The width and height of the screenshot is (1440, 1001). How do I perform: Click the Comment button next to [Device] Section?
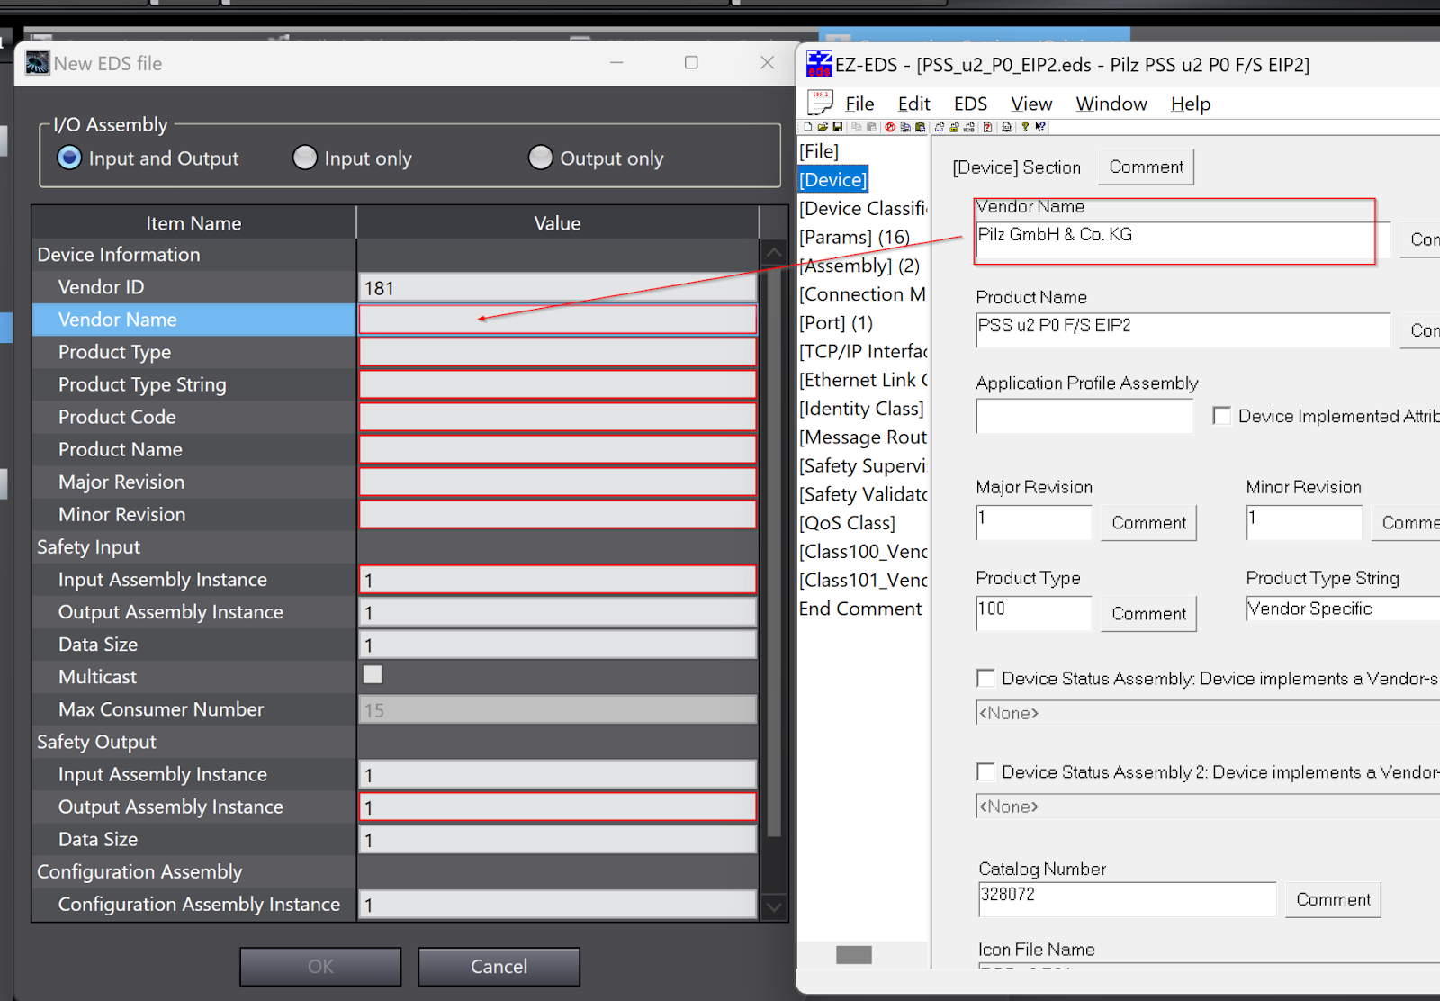pyautogui.click(x=1146, y=167)
